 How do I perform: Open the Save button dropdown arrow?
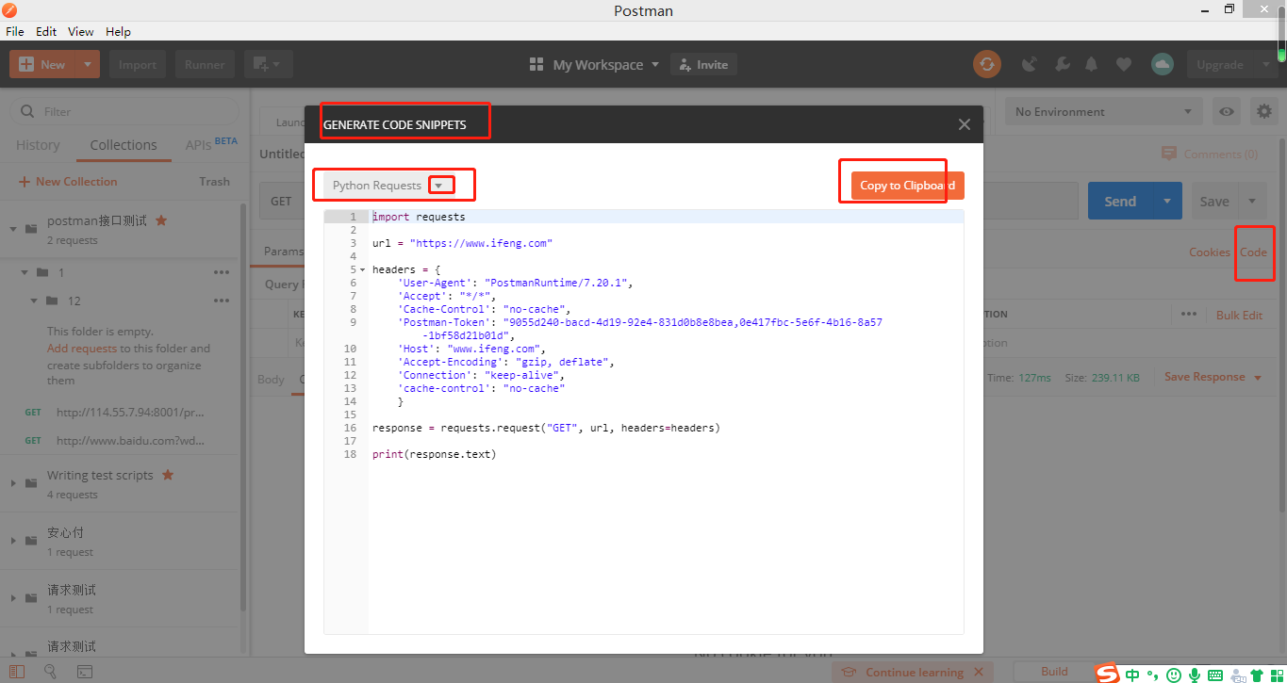click(1253, 201)
